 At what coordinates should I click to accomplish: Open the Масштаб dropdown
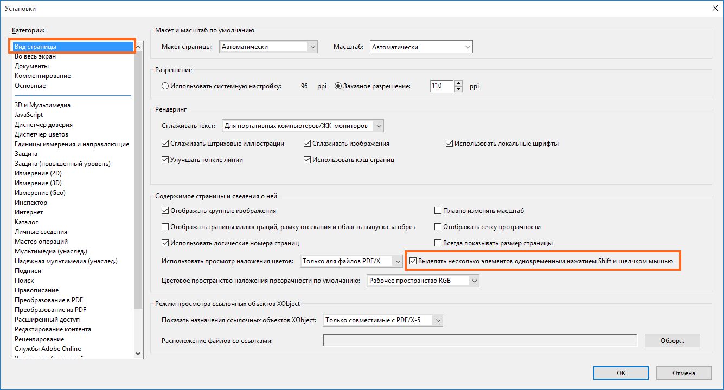point(421,47)
